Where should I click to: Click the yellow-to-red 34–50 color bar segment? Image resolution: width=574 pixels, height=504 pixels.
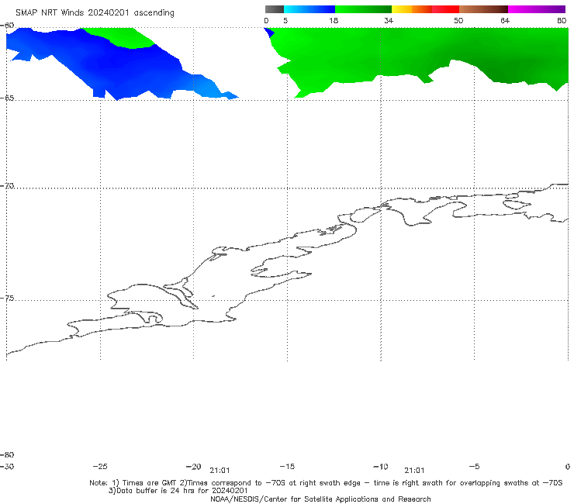tap(425, 9)
